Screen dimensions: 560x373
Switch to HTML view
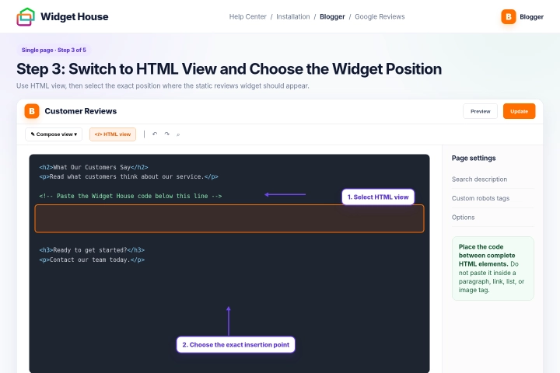coord(113,134)
